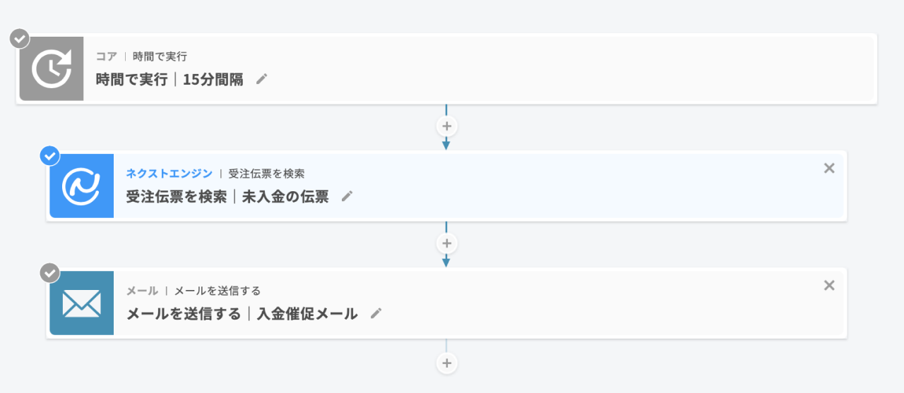904x393 pixels.
Task: Toggle the blue checkmark on Next Engine step
Action: point(50,155)
